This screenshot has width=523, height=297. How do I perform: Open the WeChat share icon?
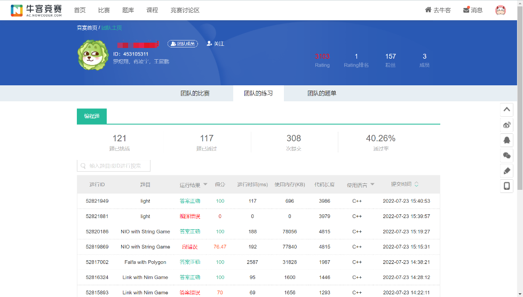506,156
